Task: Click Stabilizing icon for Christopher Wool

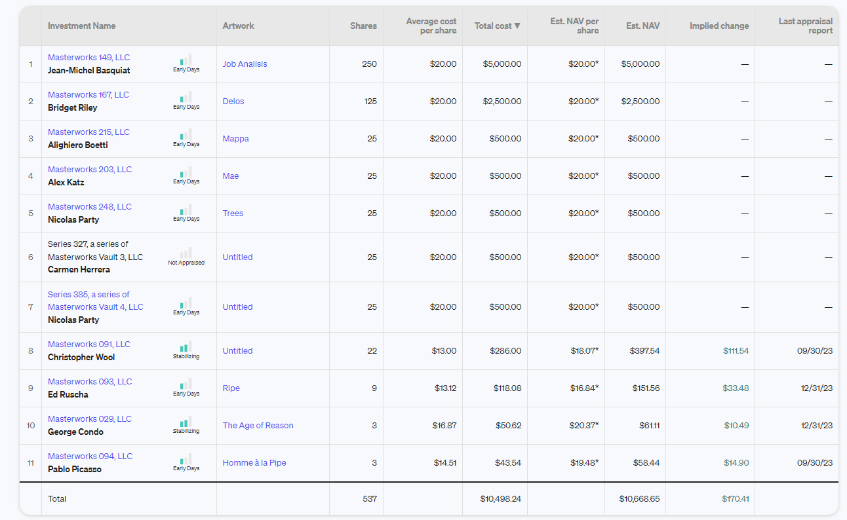Action: pos(186,350)
